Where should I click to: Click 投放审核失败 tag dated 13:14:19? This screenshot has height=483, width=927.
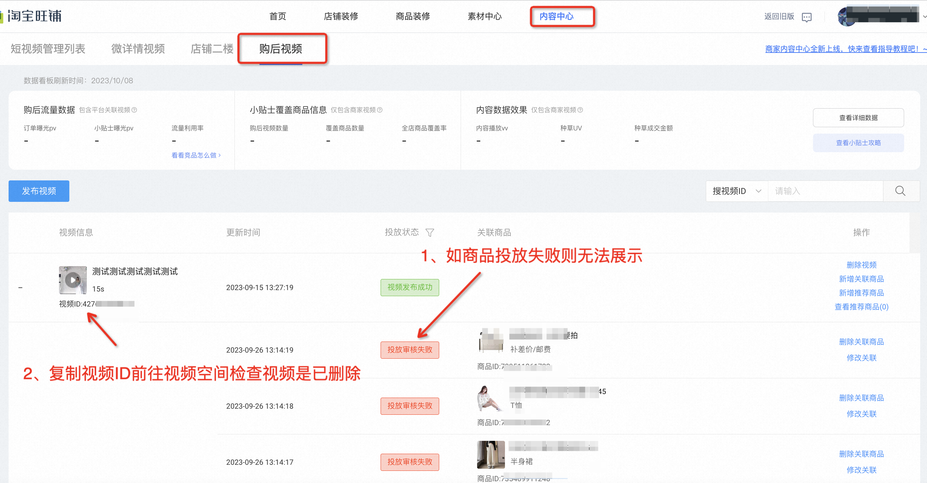click(x=410, y=350)
